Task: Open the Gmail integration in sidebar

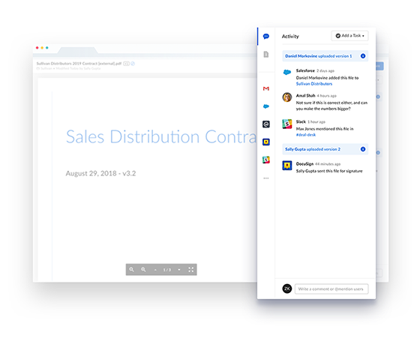Action: tap(266, 88)
